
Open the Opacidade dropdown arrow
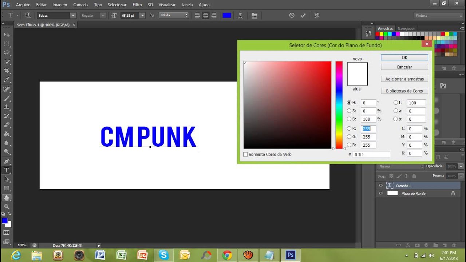pyautogui.click(x=461, y=166)
